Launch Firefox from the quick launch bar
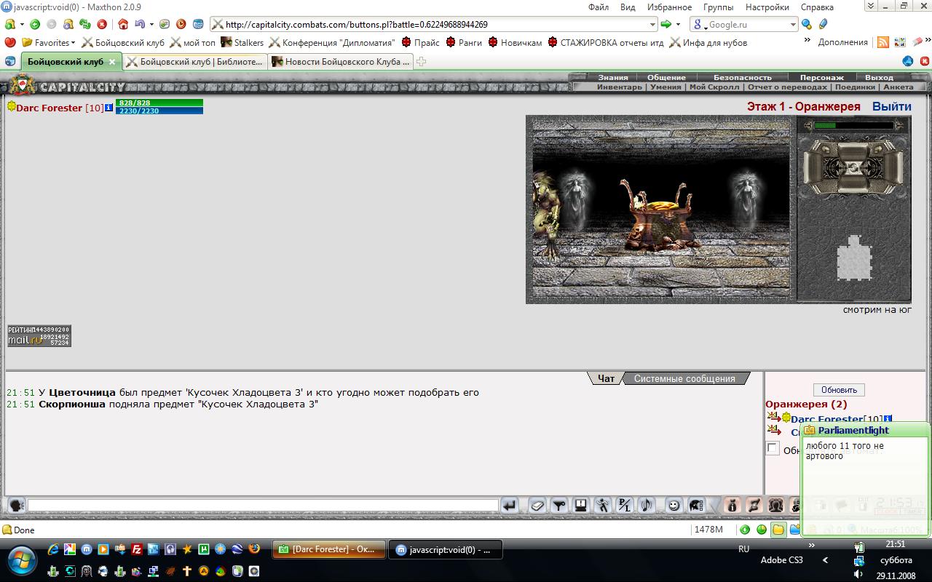932x582 pixels. point(254,549)
